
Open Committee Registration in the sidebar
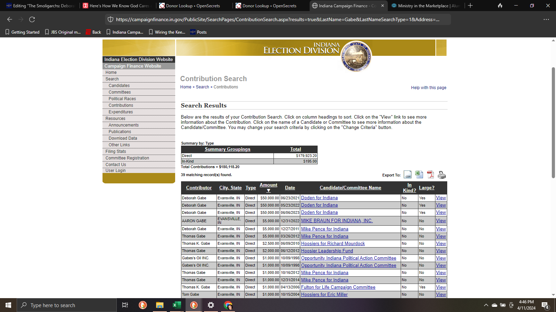point(127,158)
